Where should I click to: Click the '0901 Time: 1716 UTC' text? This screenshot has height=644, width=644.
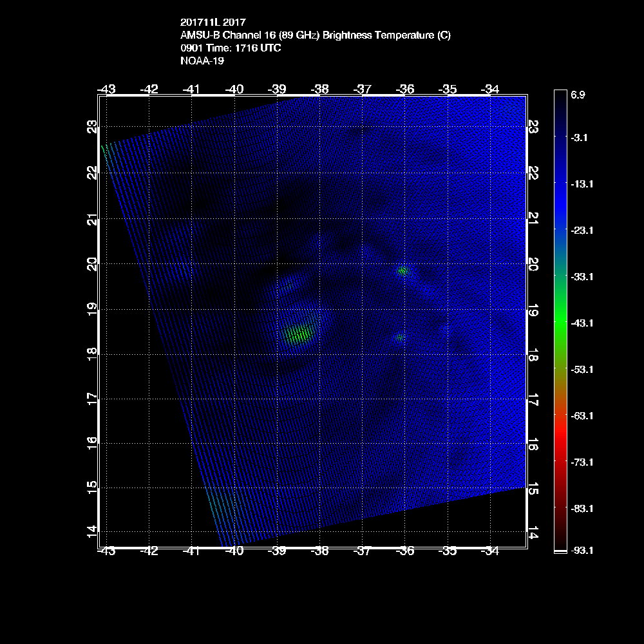(x=231, y=48)
